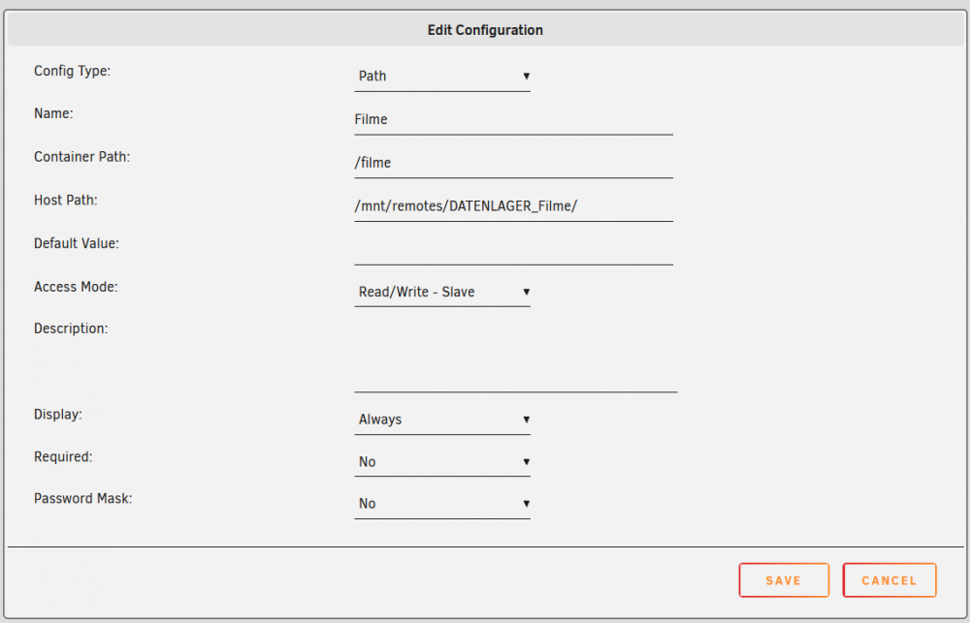The height and width of the screenshot is (623, 970).
Task: Click the arrow beside the Always option
Action: coord(526,419)
